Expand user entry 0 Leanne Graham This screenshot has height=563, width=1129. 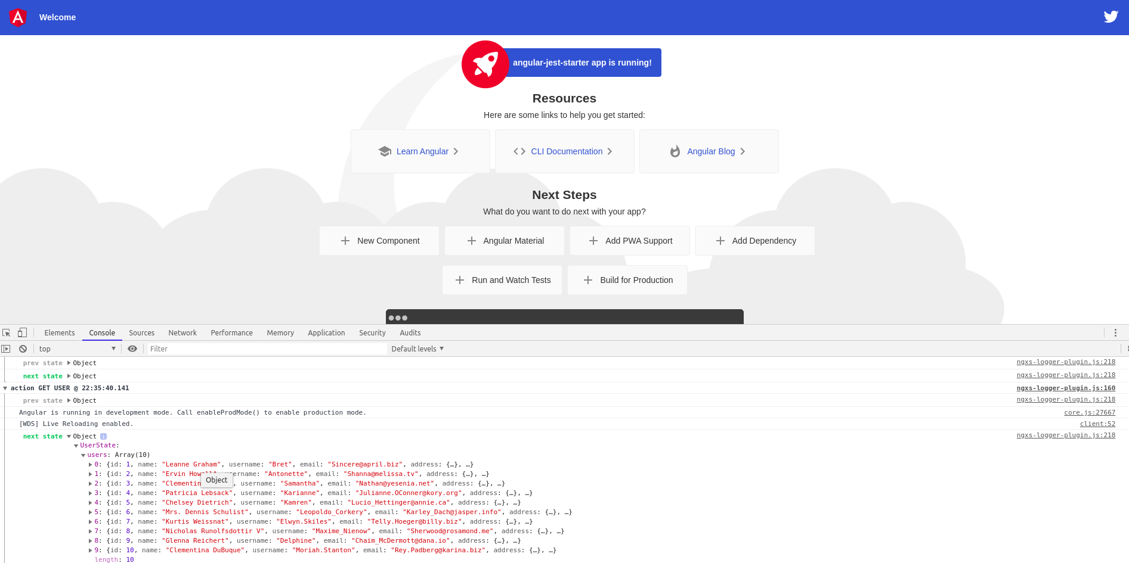pyautogui.click(x=91, y=465)
